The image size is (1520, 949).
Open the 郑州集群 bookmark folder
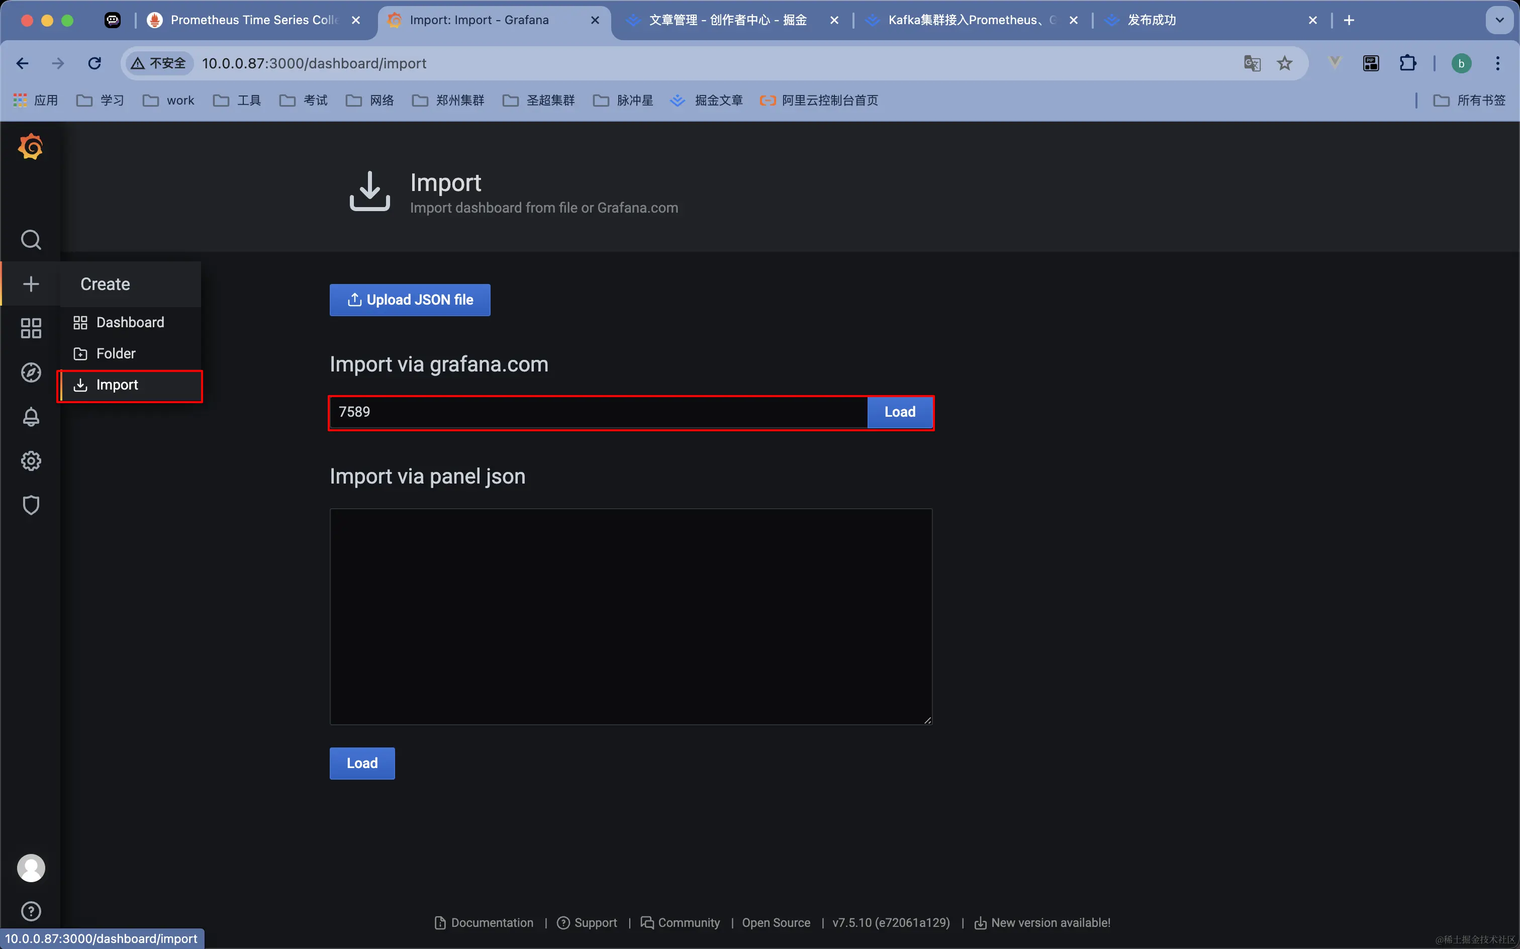pyautogui.click(x=448, y=100)
